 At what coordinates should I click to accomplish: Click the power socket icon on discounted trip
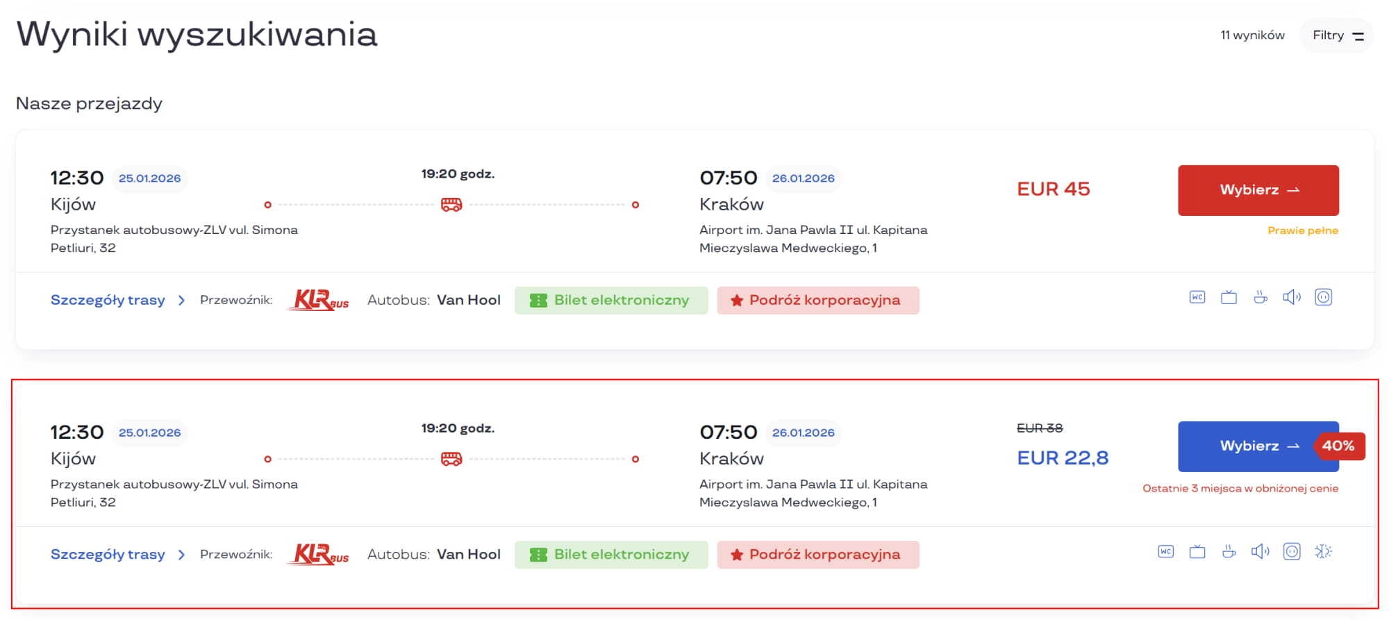(1292, 552)
